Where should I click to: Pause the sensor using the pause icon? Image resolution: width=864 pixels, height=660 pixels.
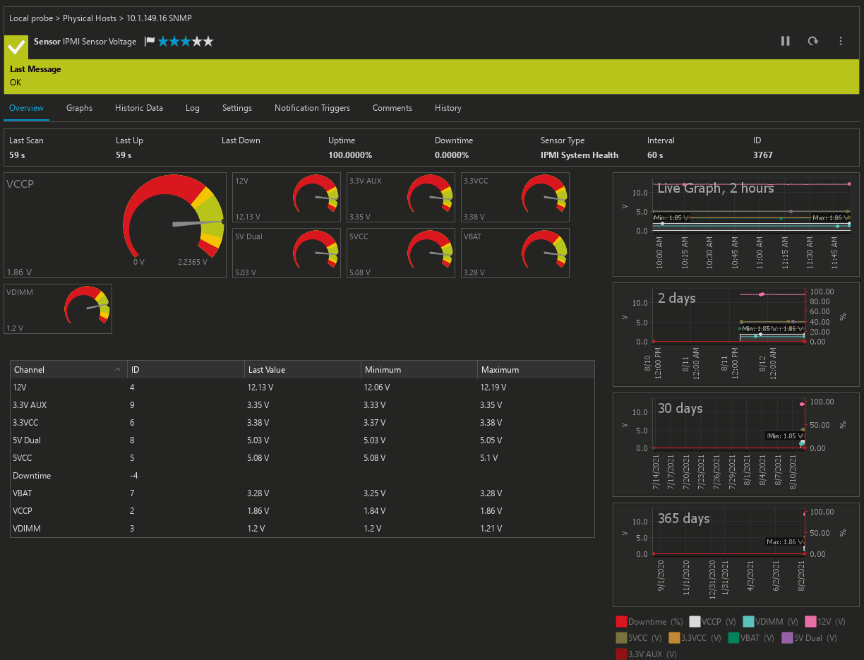(x=785, y=42)
